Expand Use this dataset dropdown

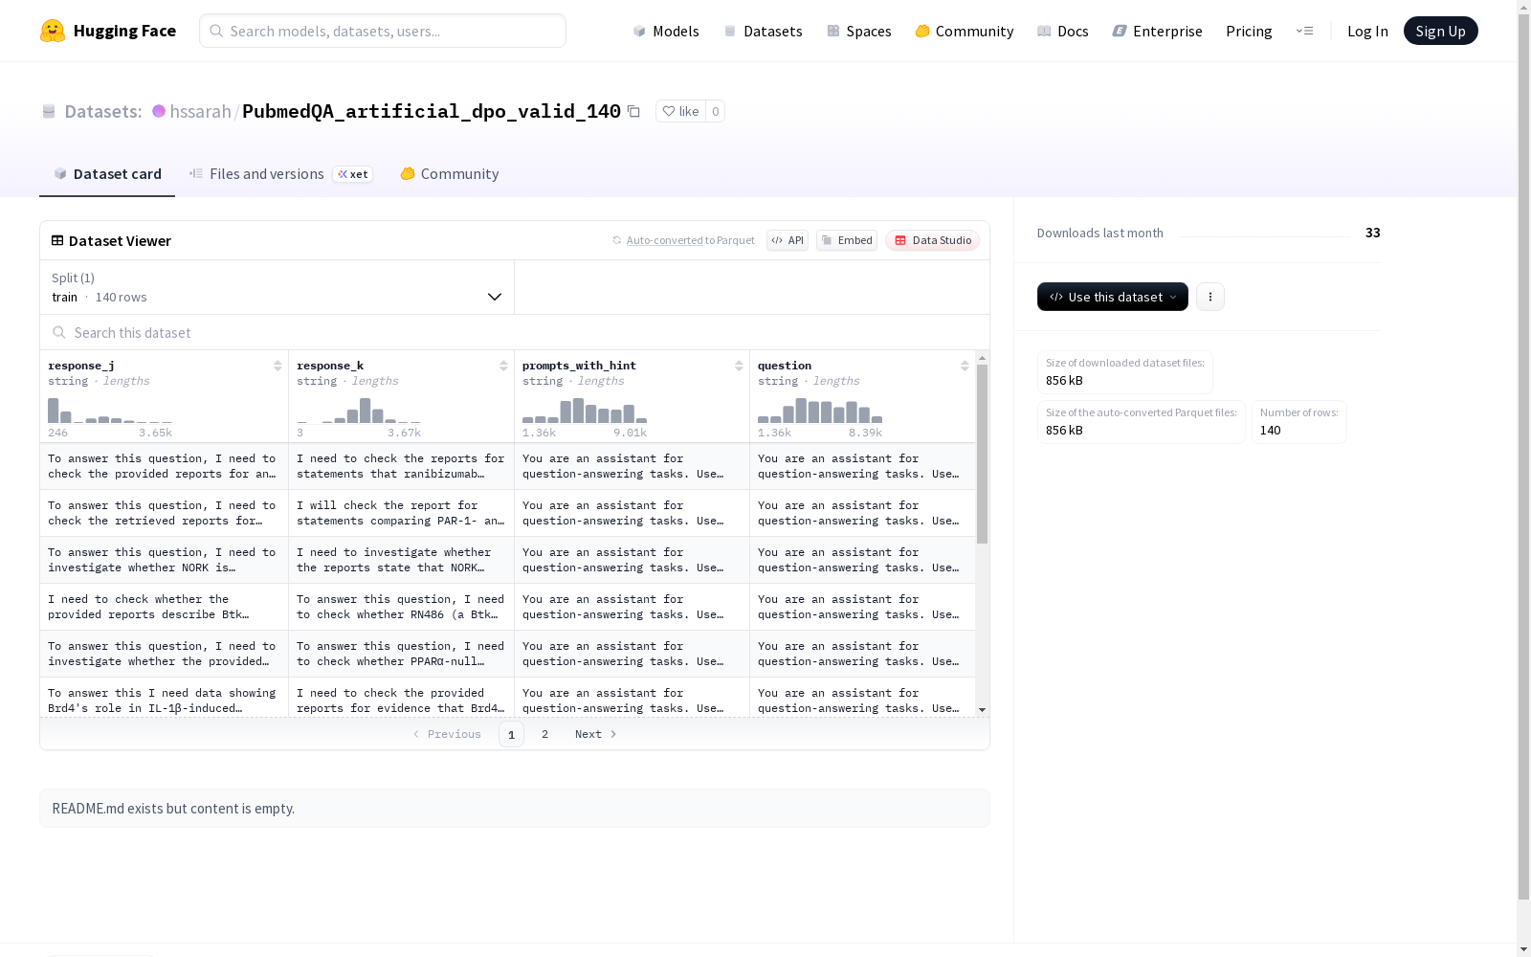[x=1113, y=297]
